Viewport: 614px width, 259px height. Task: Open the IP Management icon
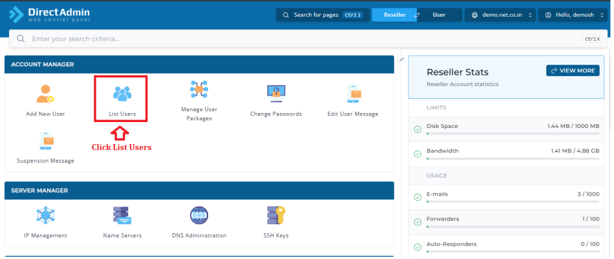46,215
